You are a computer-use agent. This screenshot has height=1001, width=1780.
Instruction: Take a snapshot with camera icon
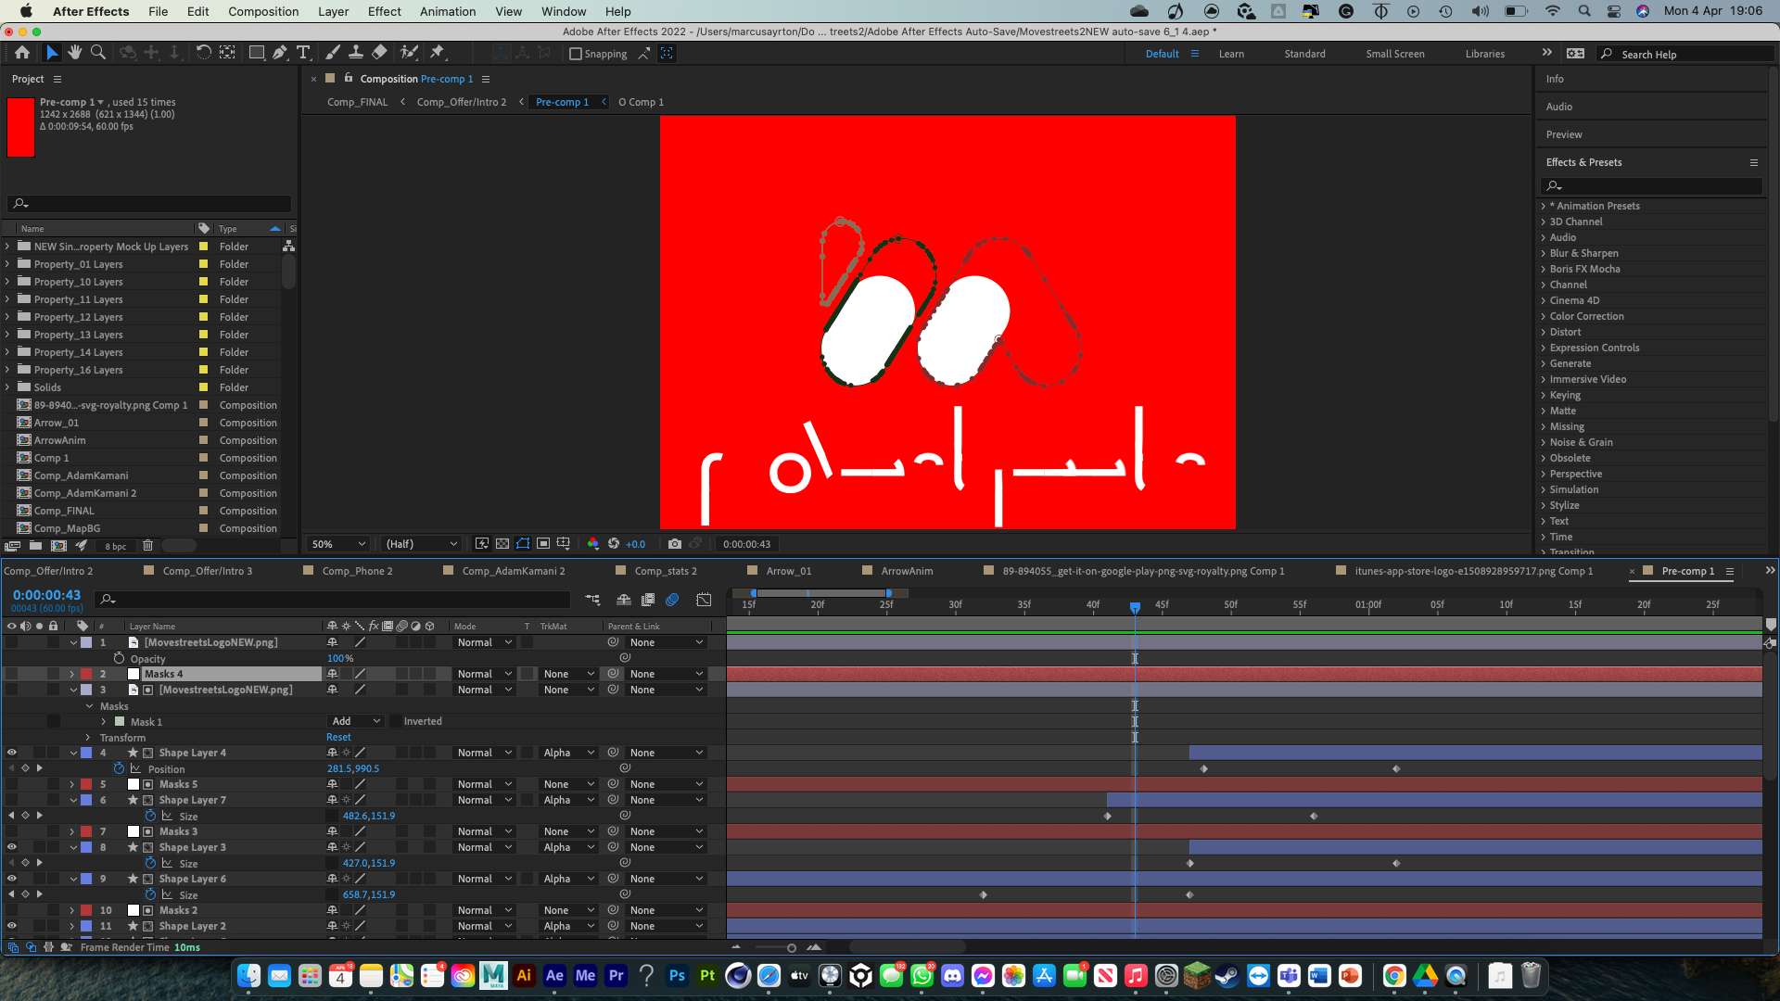click(675, 544)
